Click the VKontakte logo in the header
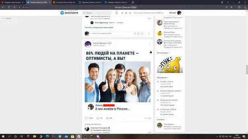The width and height of the screenshot is (248, 139). [69, 13]
